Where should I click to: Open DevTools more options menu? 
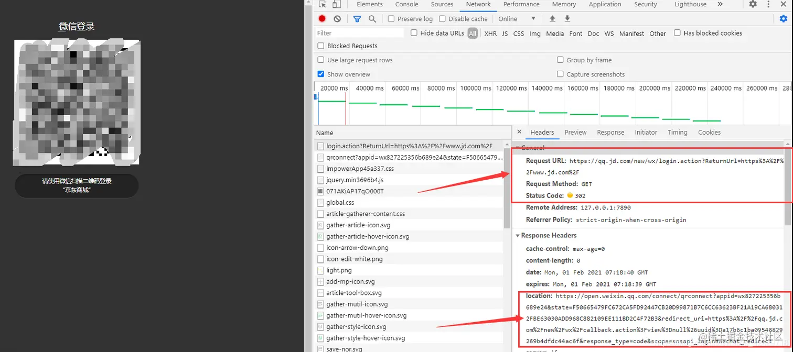[x=768, y=4]
